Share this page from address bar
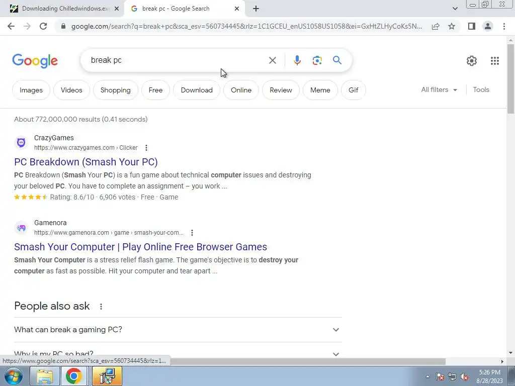This screenshot has width=515, height=386. pos(436,26)
